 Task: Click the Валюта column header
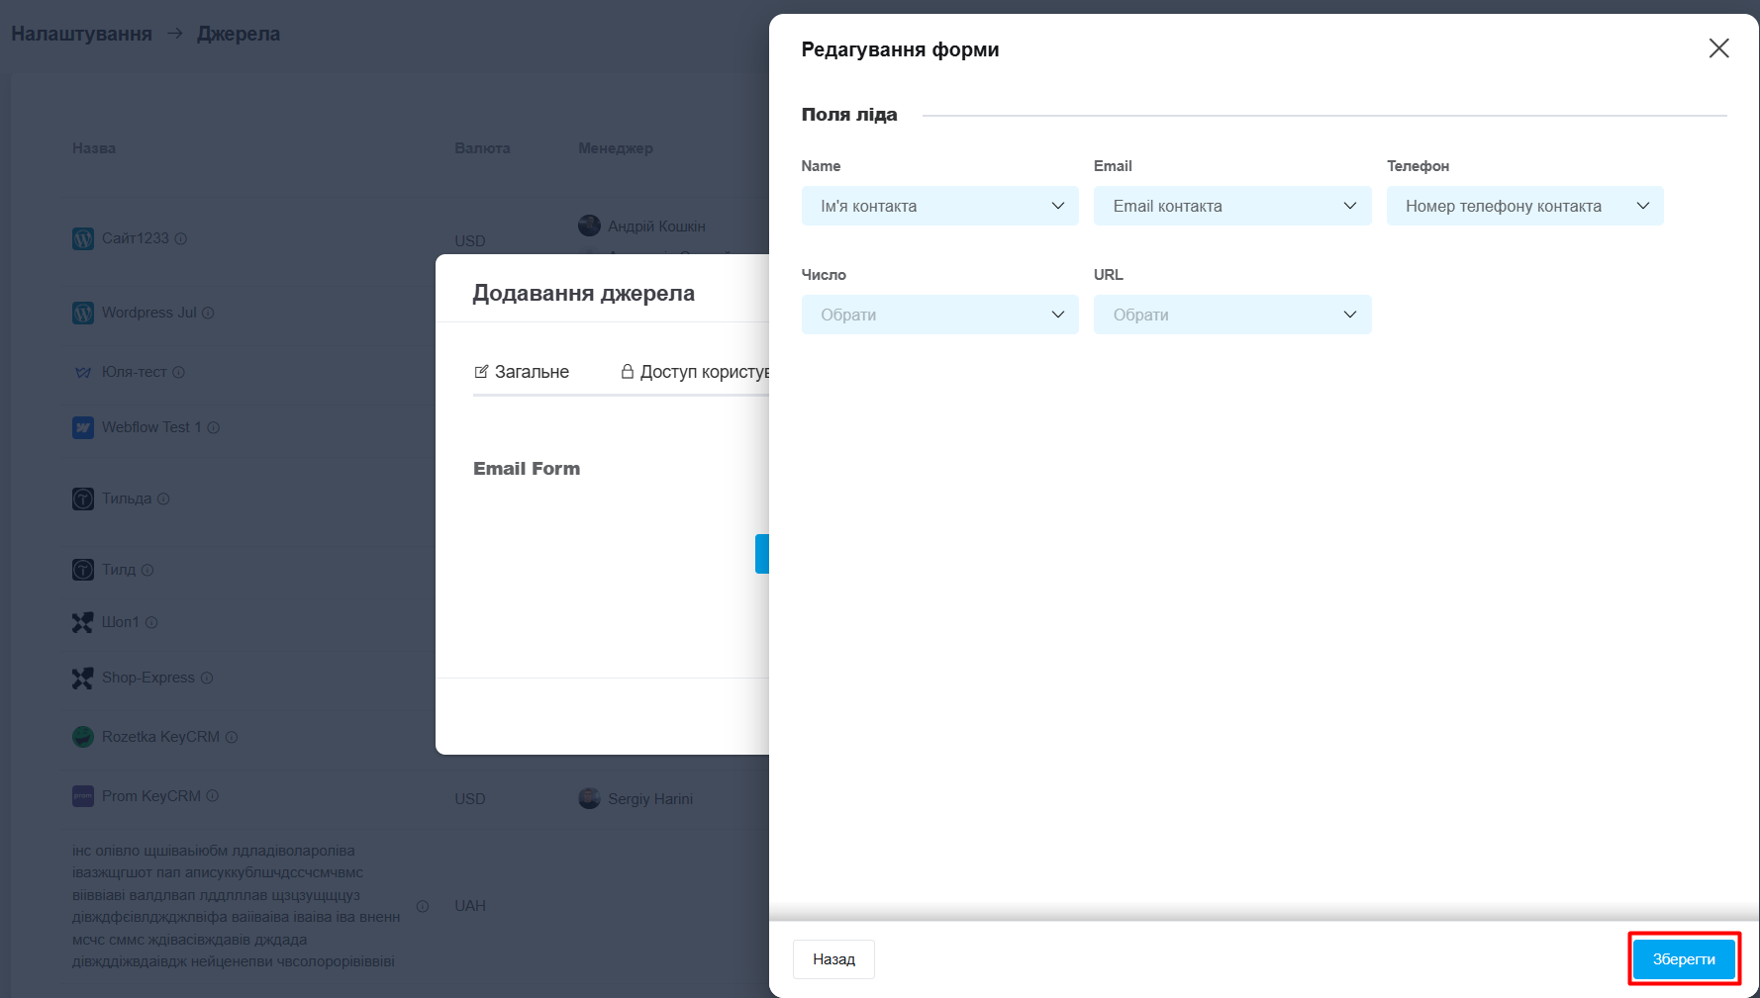482,148
